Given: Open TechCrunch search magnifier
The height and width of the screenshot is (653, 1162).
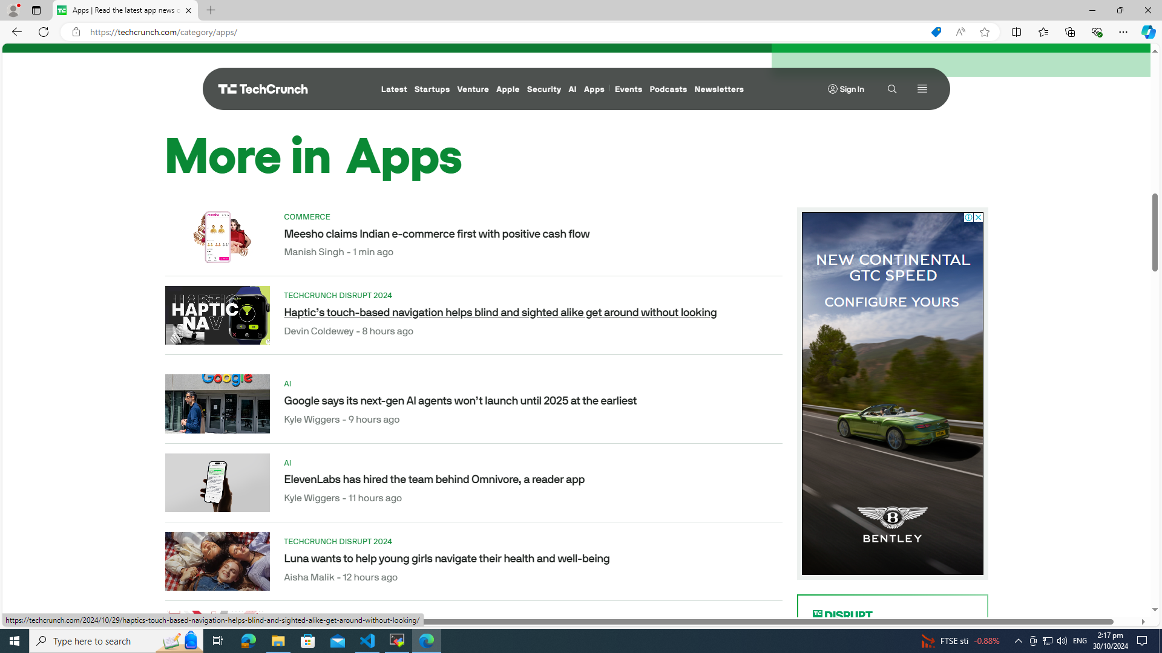Looking at the screenshot, I should tap(891, 89).
